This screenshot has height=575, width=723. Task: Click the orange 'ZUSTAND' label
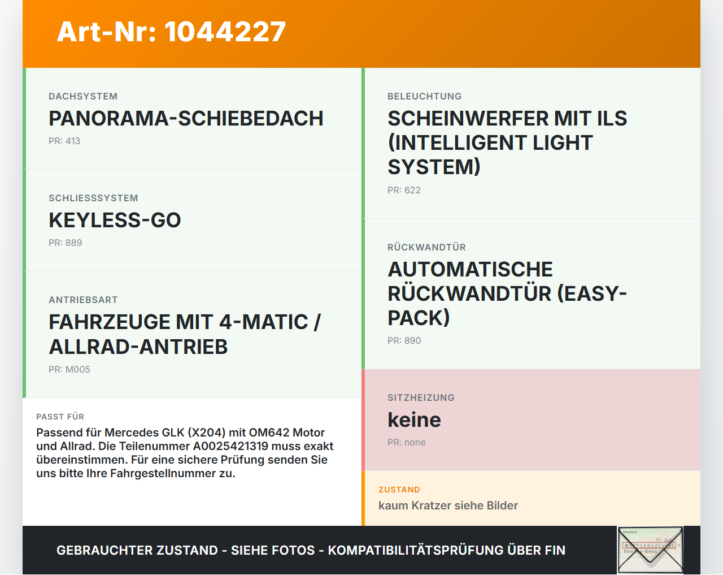[399, 490]
